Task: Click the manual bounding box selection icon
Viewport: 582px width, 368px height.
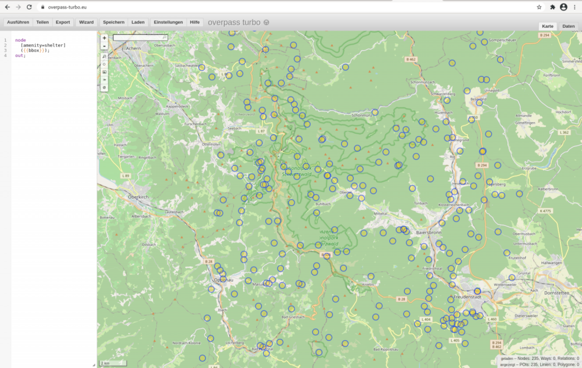Action: tap(104, 72)
